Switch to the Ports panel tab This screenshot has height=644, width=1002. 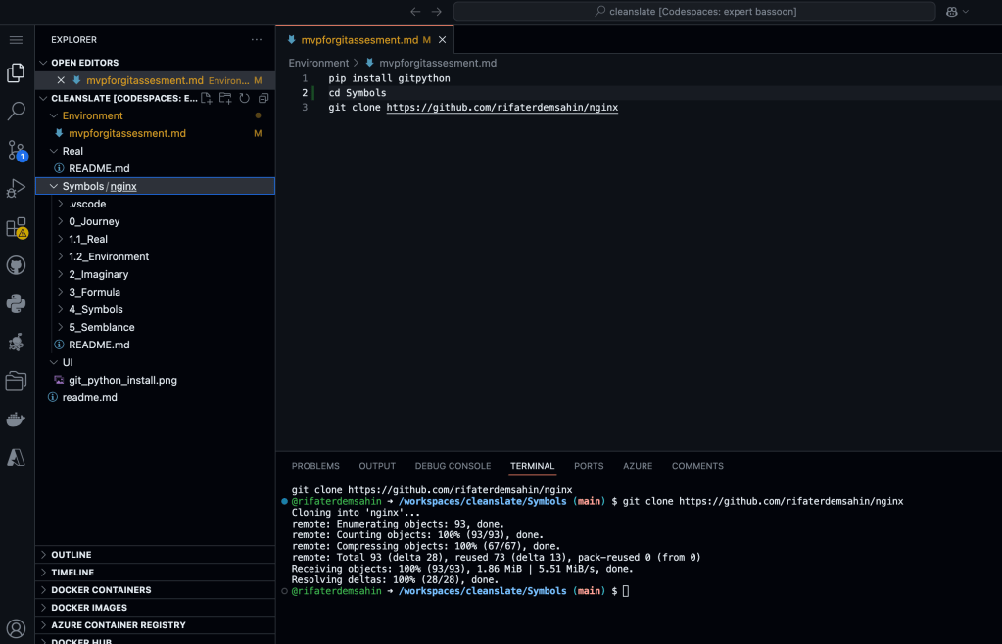(589, 466)
